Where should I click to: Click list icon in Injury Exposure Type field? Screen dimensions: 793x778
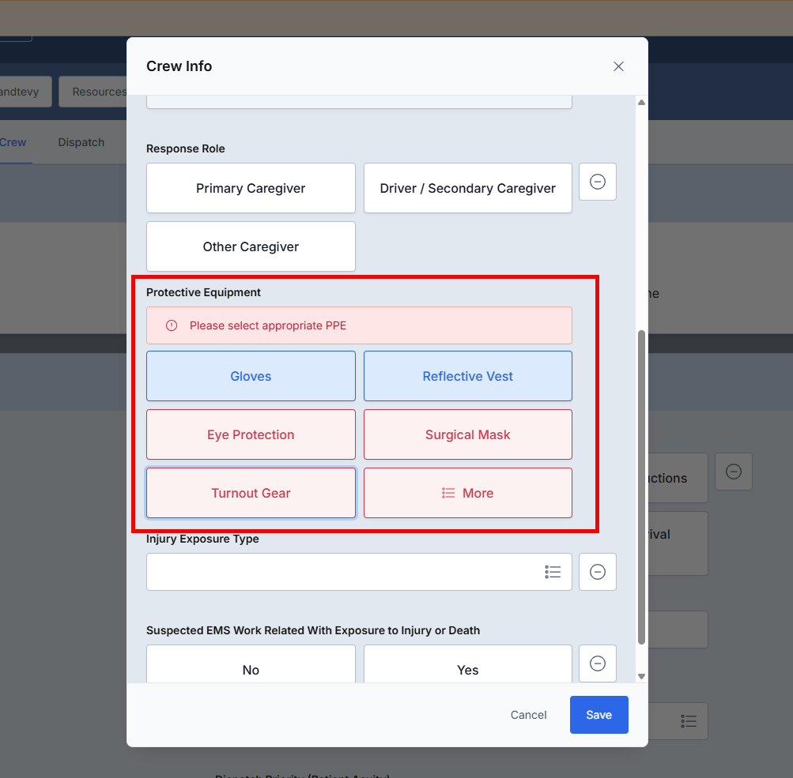pos(553,572)
